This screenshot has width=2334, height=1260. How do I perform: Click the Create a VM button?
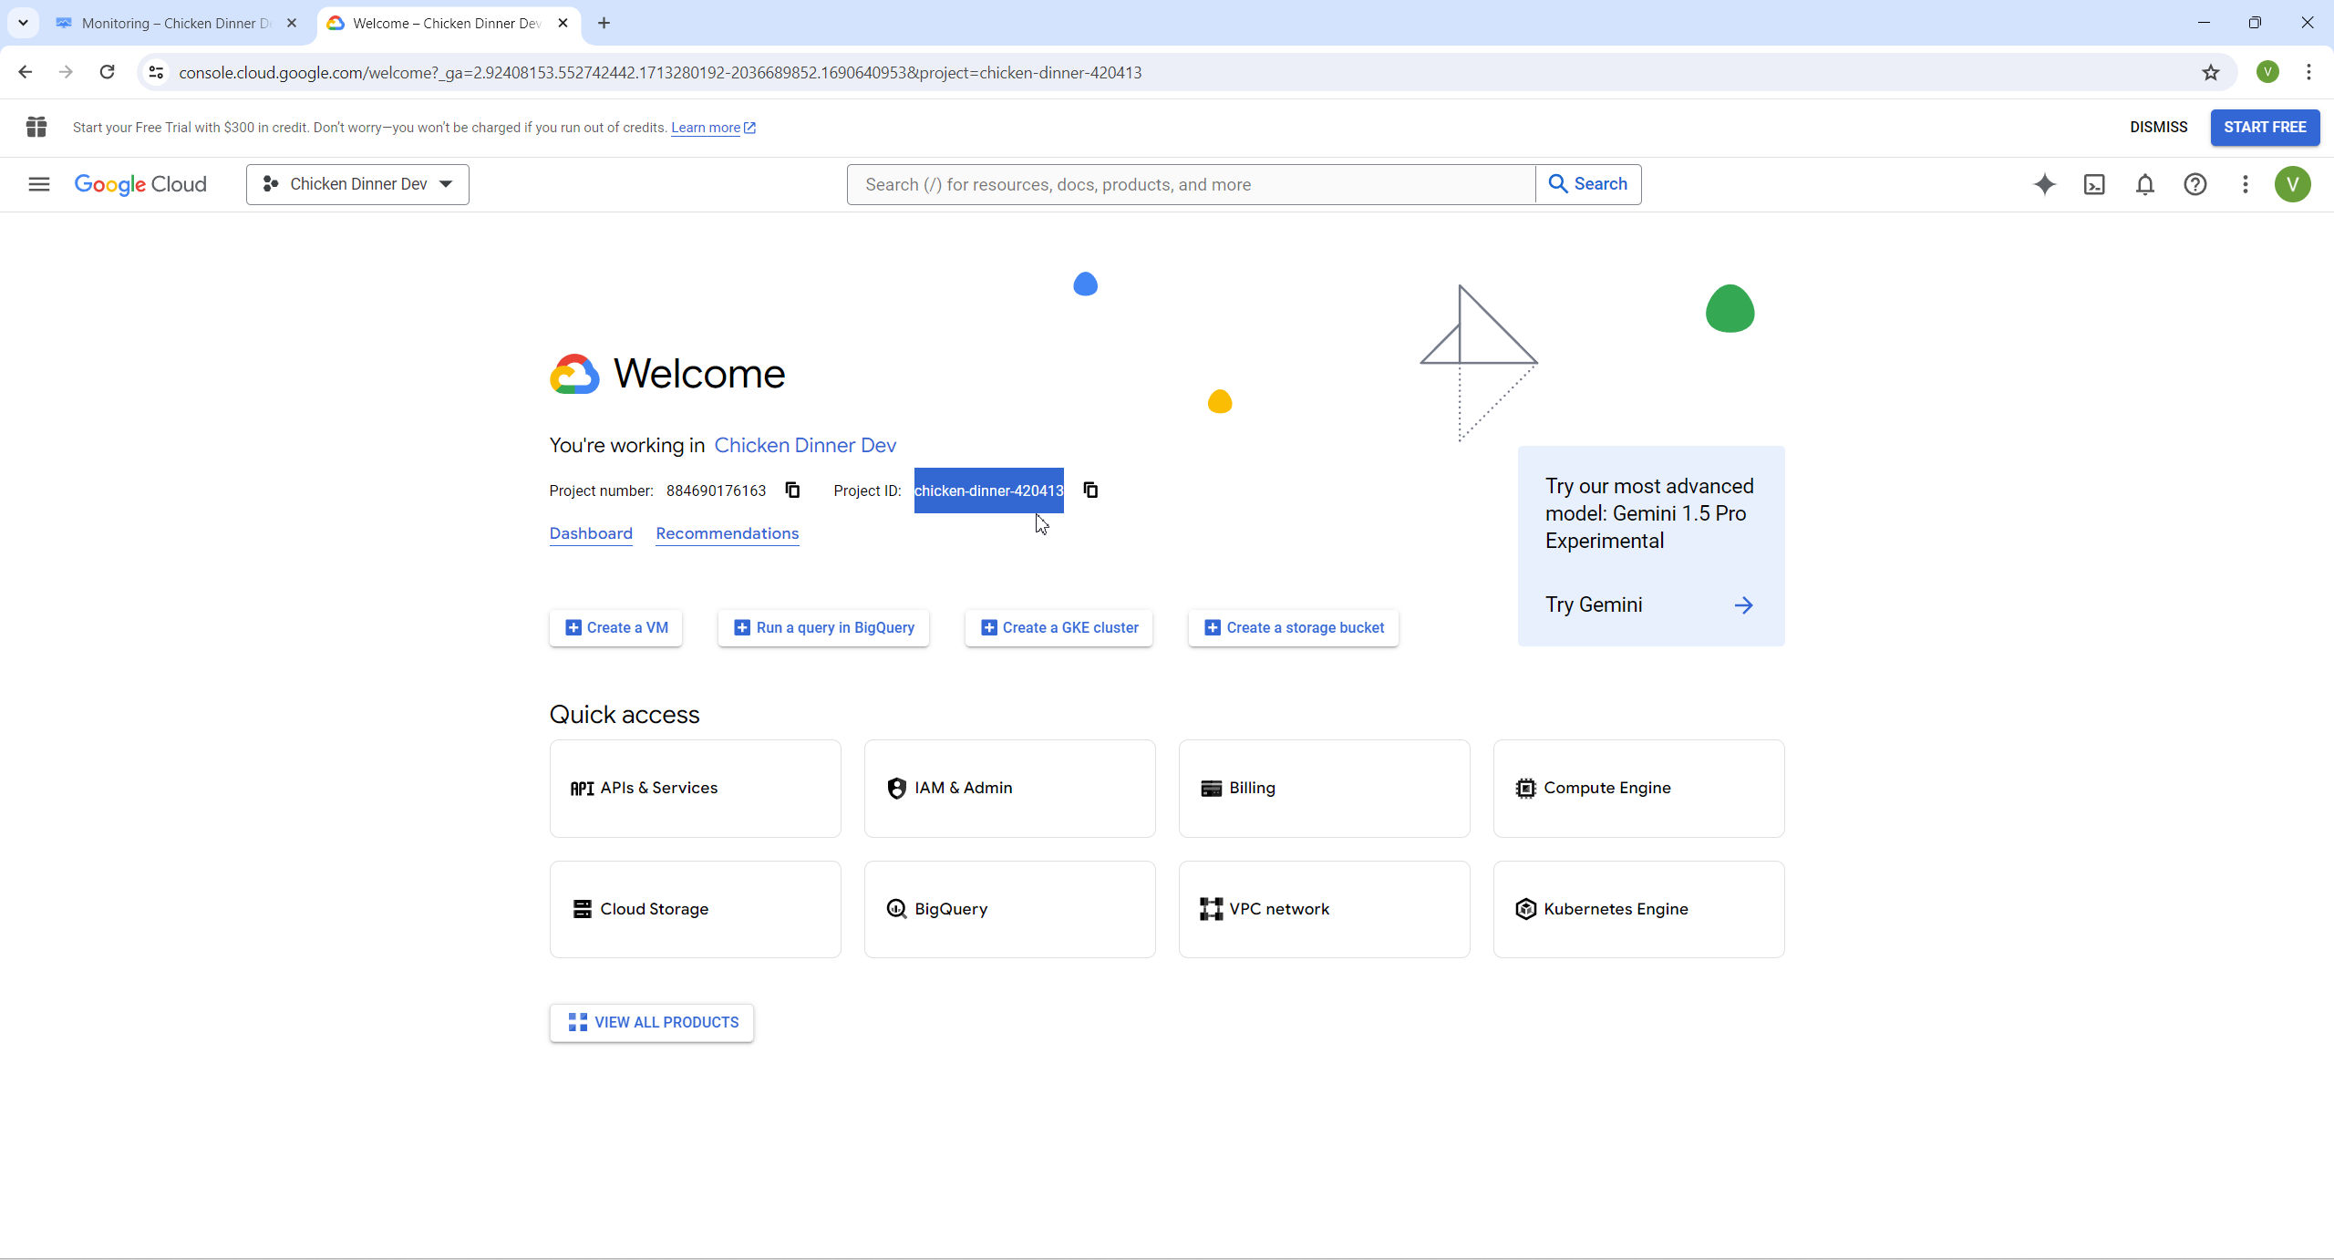[615, 627]
